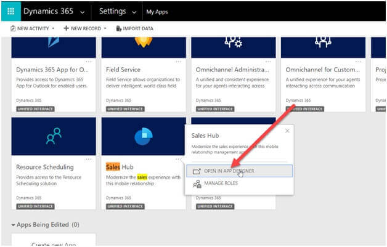This screenshot has width=387, height=247.
Task: Close the Sales Hub popup
Action: [x=287, y=131]
